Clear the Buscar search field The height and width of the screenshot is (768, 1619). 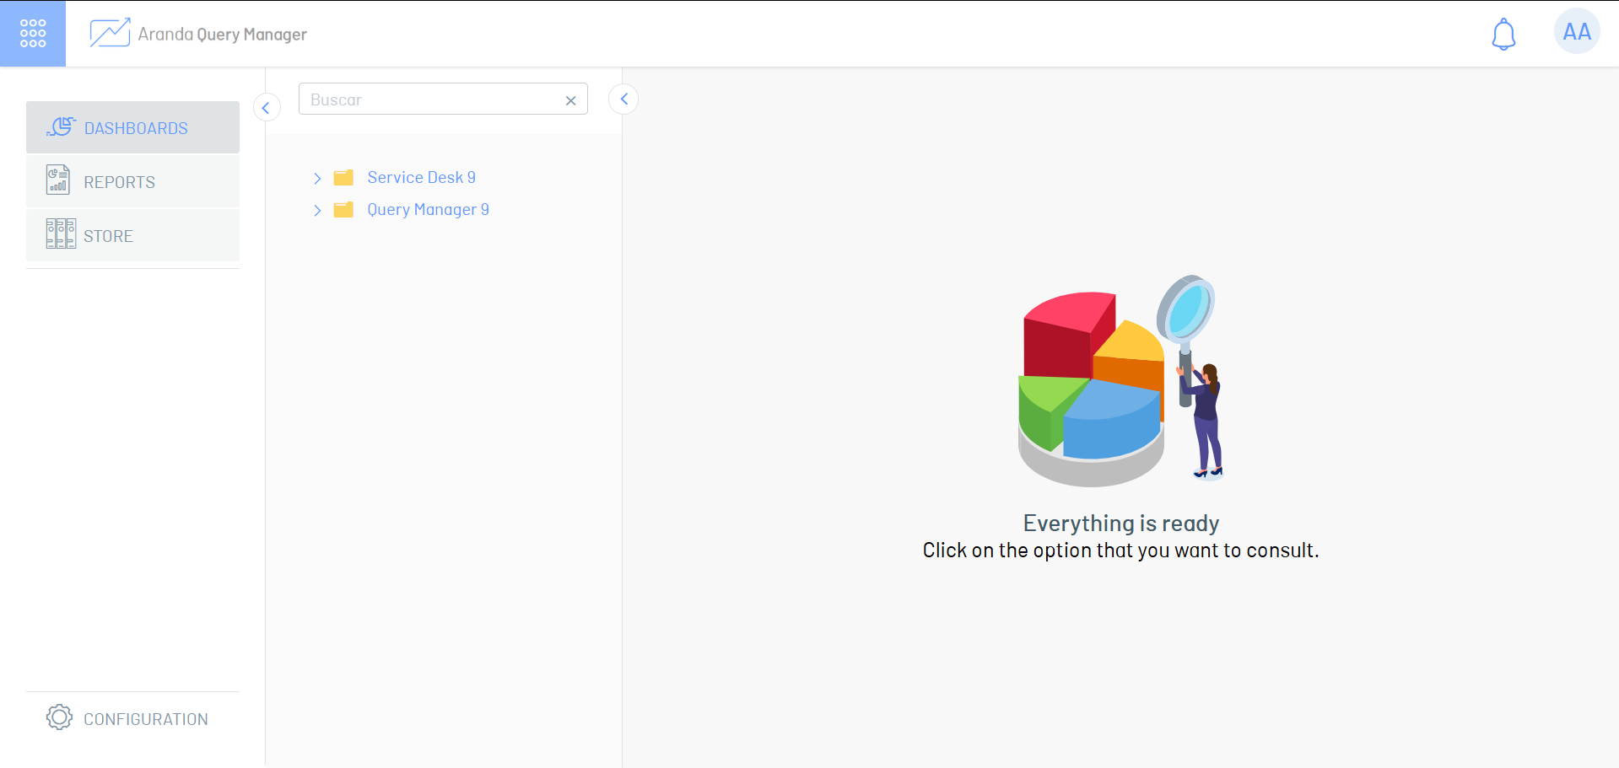[x=571, y=100]
